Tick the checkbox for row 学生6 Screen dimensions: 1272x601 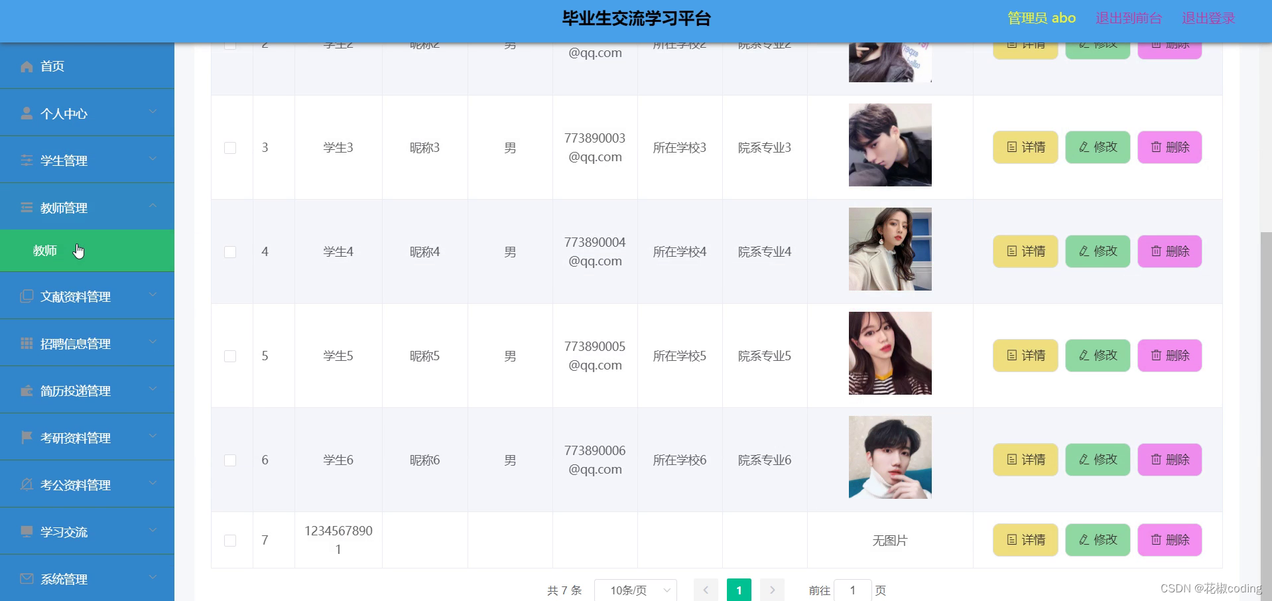[230, 460]
